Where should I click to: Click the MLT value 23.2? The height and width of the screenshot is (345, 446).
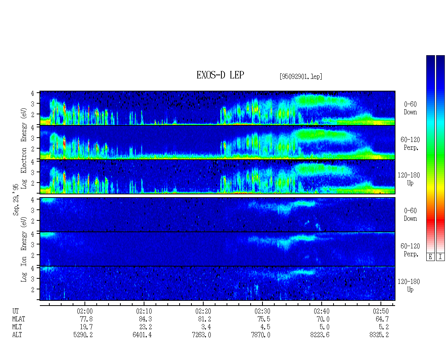click(146, 327)
